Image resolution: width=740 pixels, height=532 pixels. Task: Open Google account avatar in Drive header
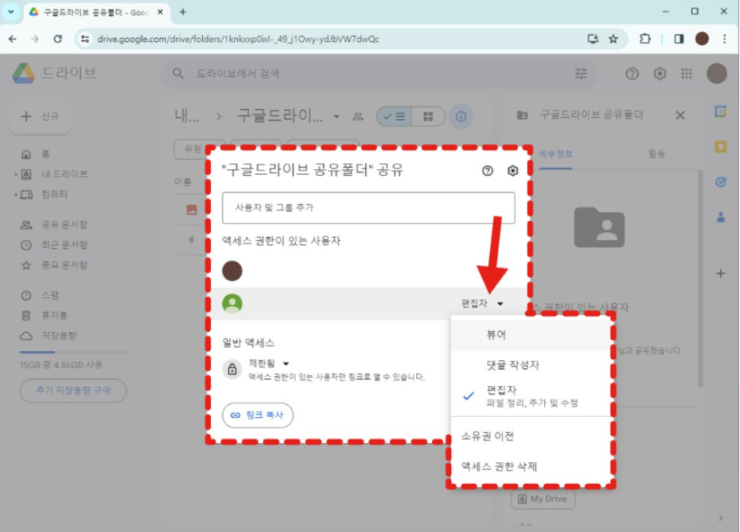pyautogui.click(x=716, y=74)
